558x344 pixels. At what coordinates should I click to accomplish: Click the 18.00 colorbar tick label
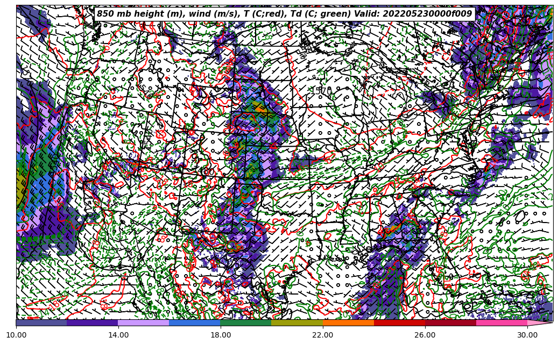[221, 335]
